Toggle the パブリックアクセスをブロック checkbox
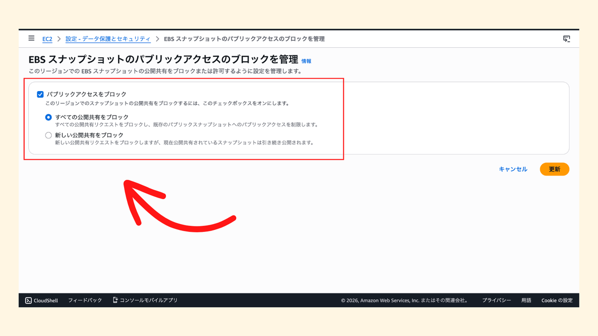 (40, 94)
